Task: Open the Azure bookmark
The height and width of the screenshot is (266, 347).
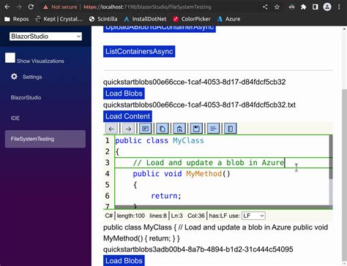Action: (228, 19)
